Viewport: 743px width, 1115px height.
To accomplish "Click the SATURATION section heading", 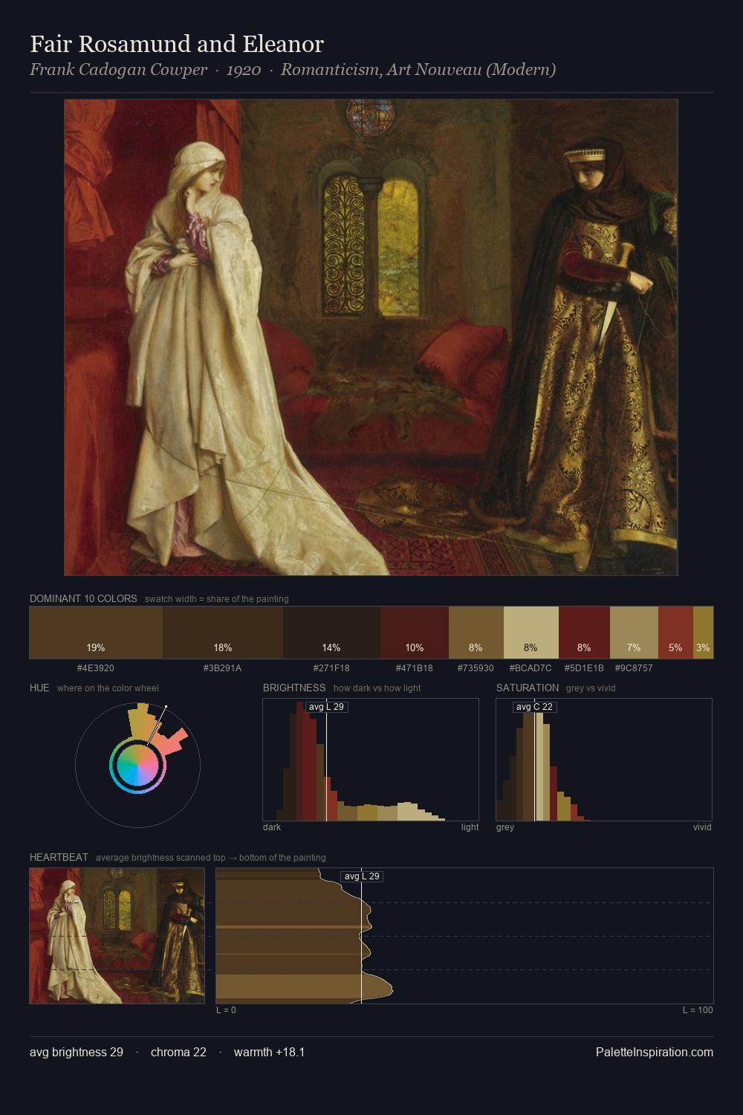I will point(528,688).
